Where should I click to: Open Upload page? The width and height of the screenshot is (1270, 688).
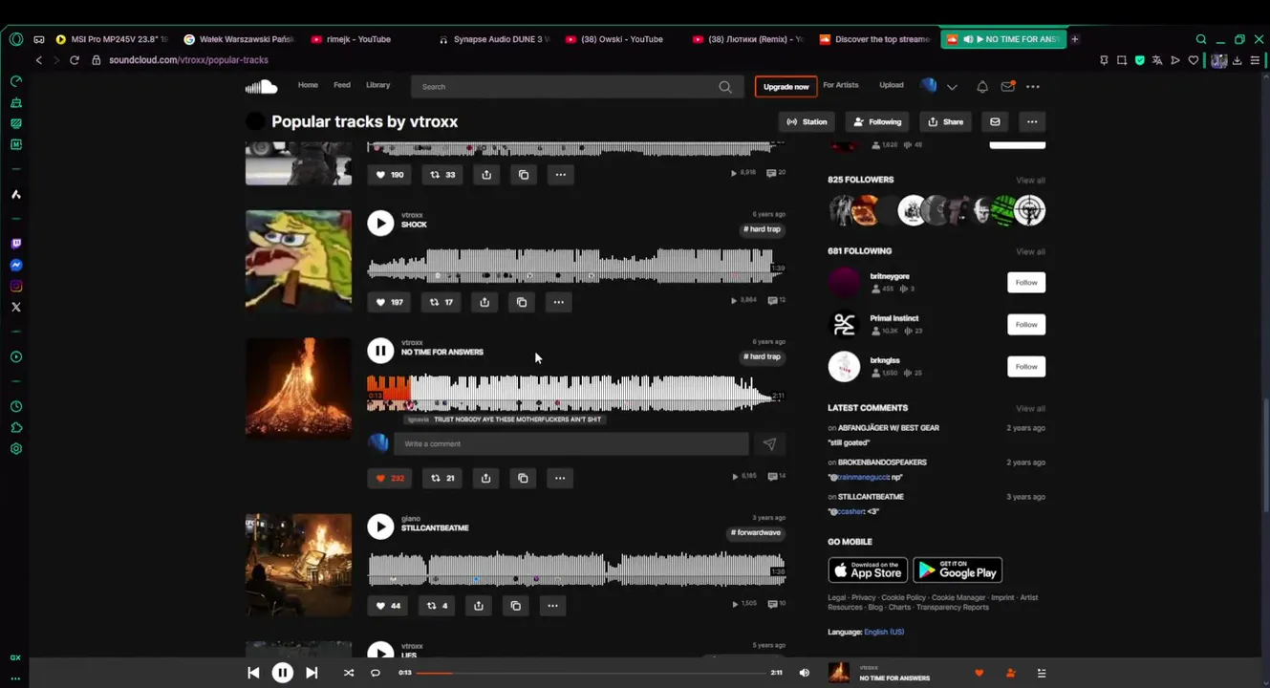892,85
